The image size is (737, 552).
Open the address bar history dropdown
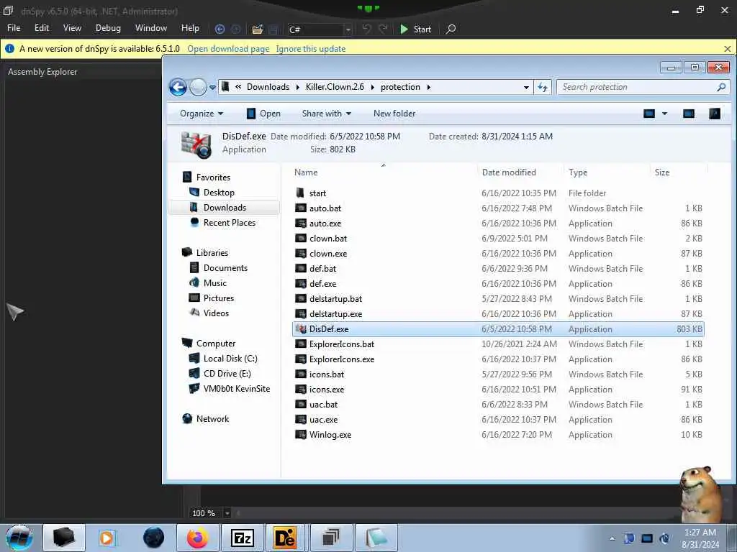(526, 87)
